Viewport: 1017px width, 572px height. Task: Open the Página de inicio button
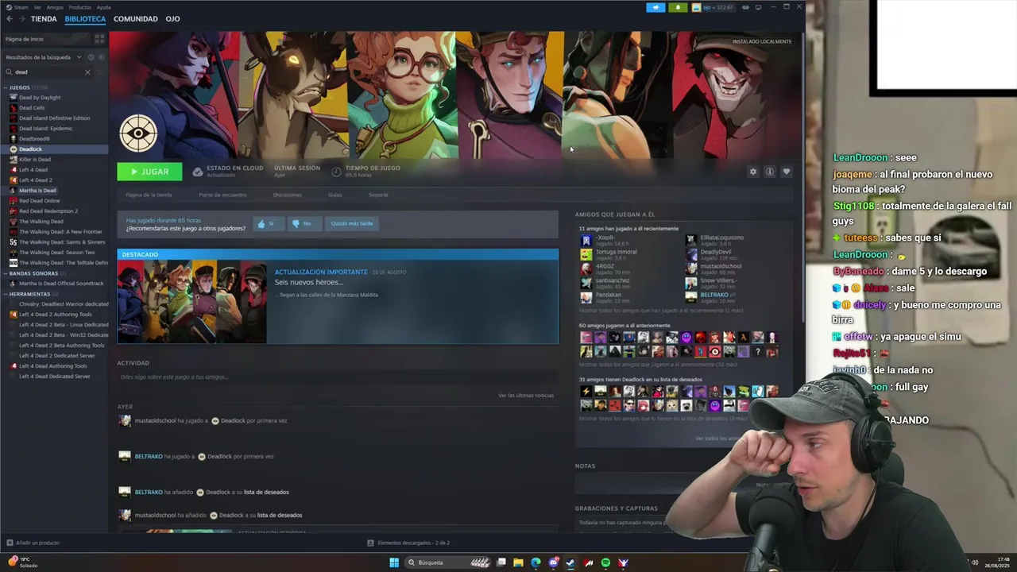pos(46,39)
